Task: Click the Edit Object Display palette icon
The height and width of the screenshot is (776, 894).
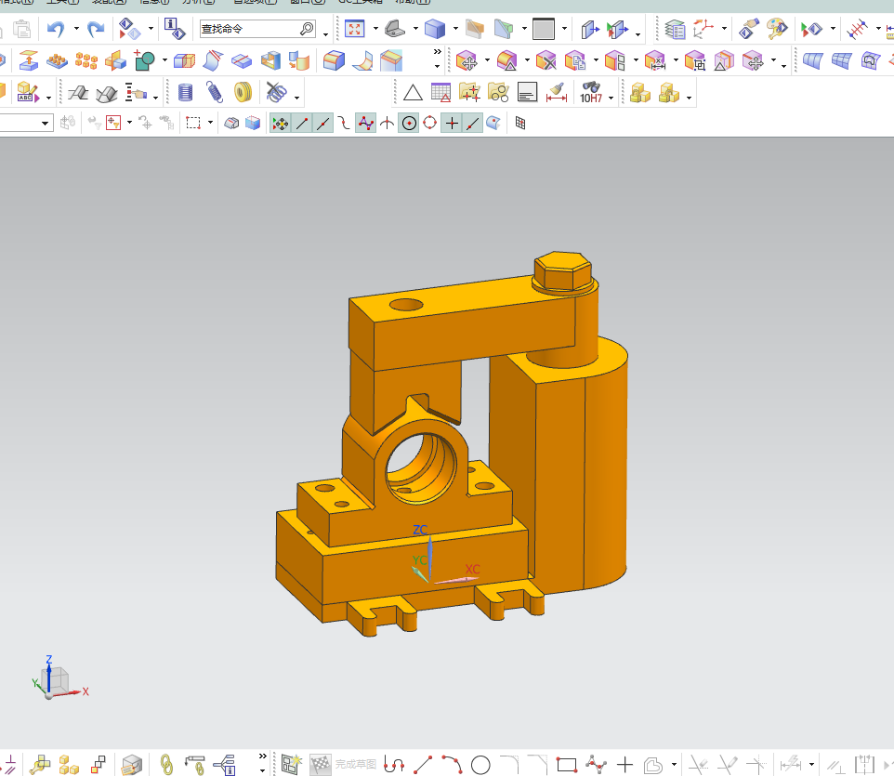Action: point(777,29)
